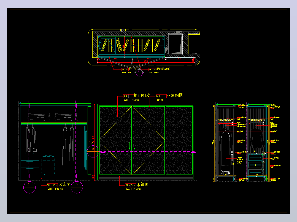
Task: Click the MT metal material tag
Action: coord(161,96)
